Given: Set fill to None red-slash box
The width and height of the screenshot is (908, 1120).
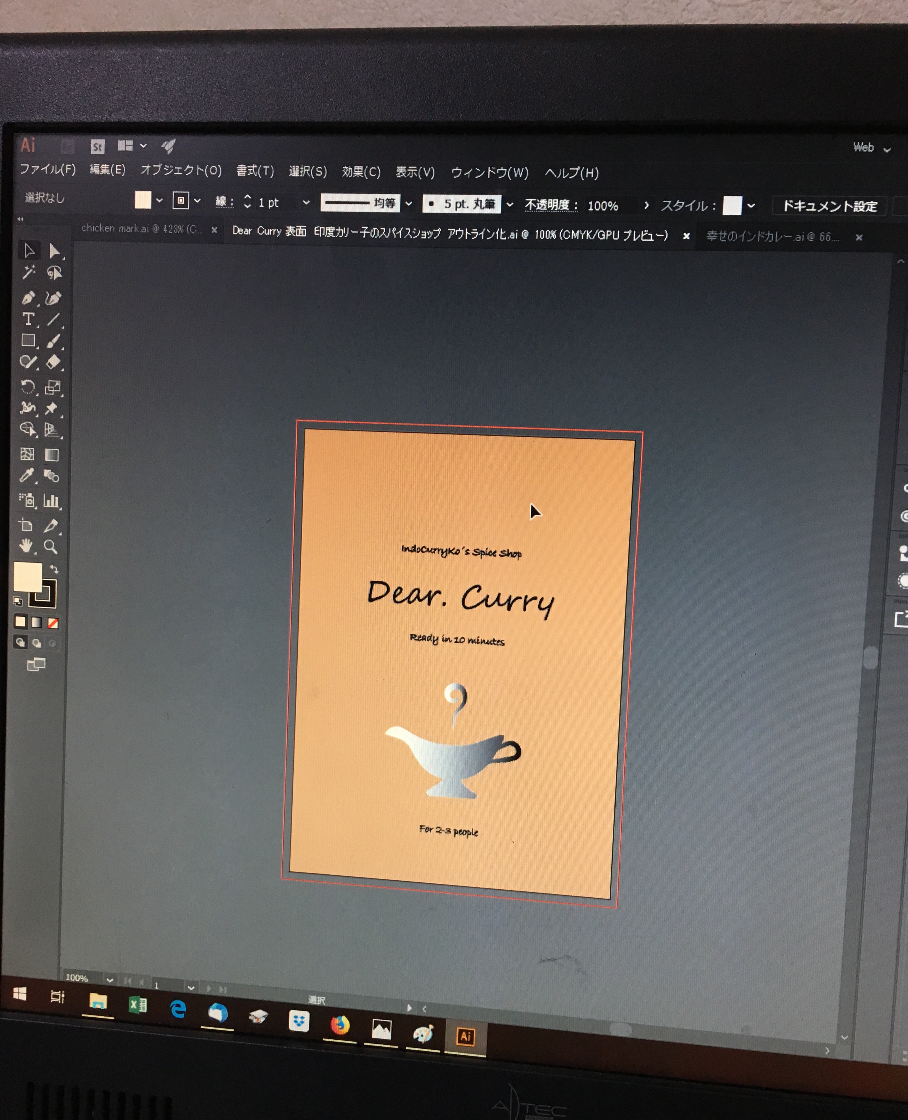Looking at the screenshot, I should click(x=53, y=623).
